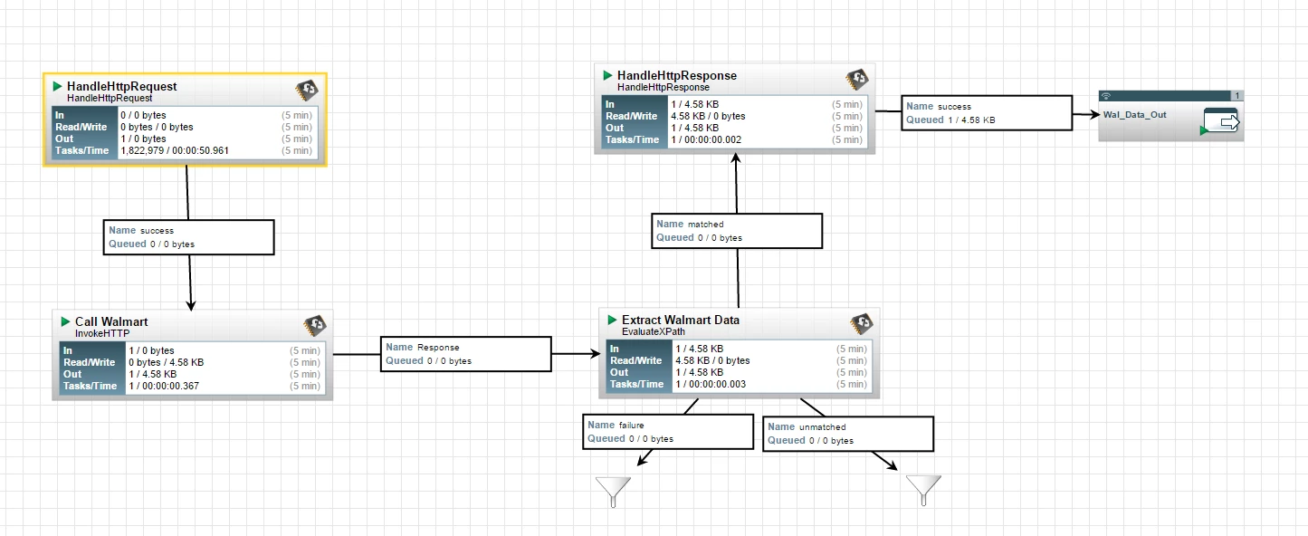
Task: Click the Out value of Extract Walmart Data
Action: (x=700, y=372)
